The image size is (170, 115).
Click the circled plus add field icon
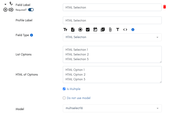point(5,10)
